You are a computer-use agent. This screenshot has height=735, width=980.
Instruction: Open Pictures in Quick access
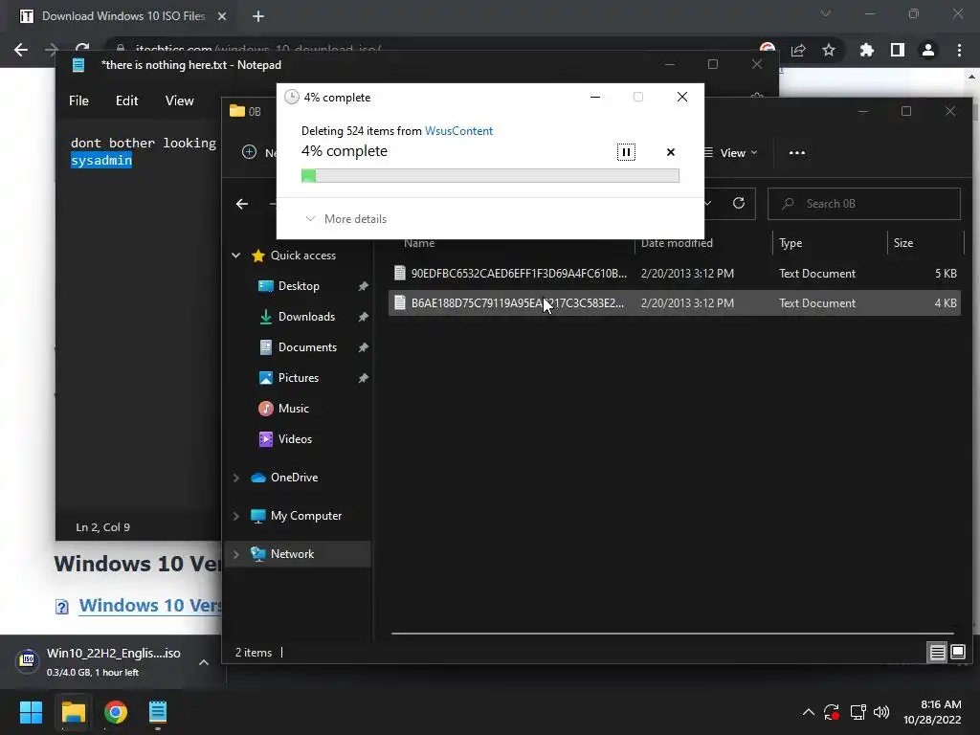coord(299,377)
